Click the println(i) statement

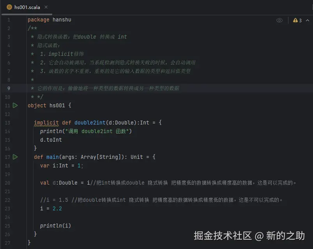(57, 225)
